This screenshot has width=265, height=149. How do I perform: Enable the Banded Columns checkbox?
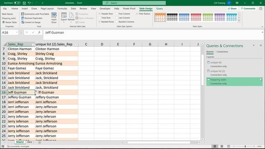[117, 22]
